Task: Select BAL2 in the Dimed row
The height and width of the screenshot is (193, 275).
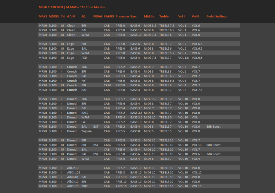Action: pos(85,113)
